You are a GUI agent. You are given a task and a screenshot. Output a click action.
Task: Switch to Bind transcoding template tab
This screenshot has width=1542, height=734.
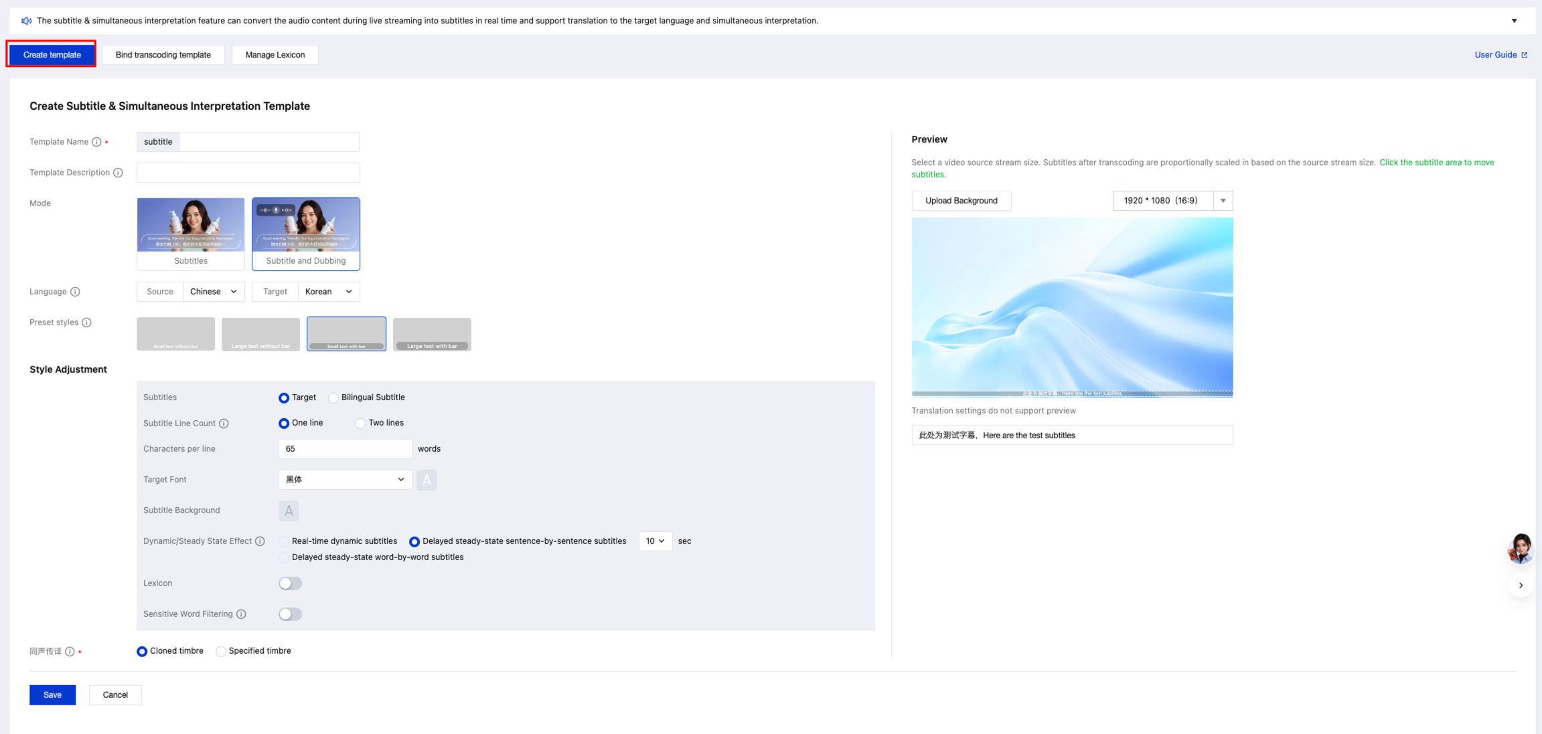tap(163, 55)
